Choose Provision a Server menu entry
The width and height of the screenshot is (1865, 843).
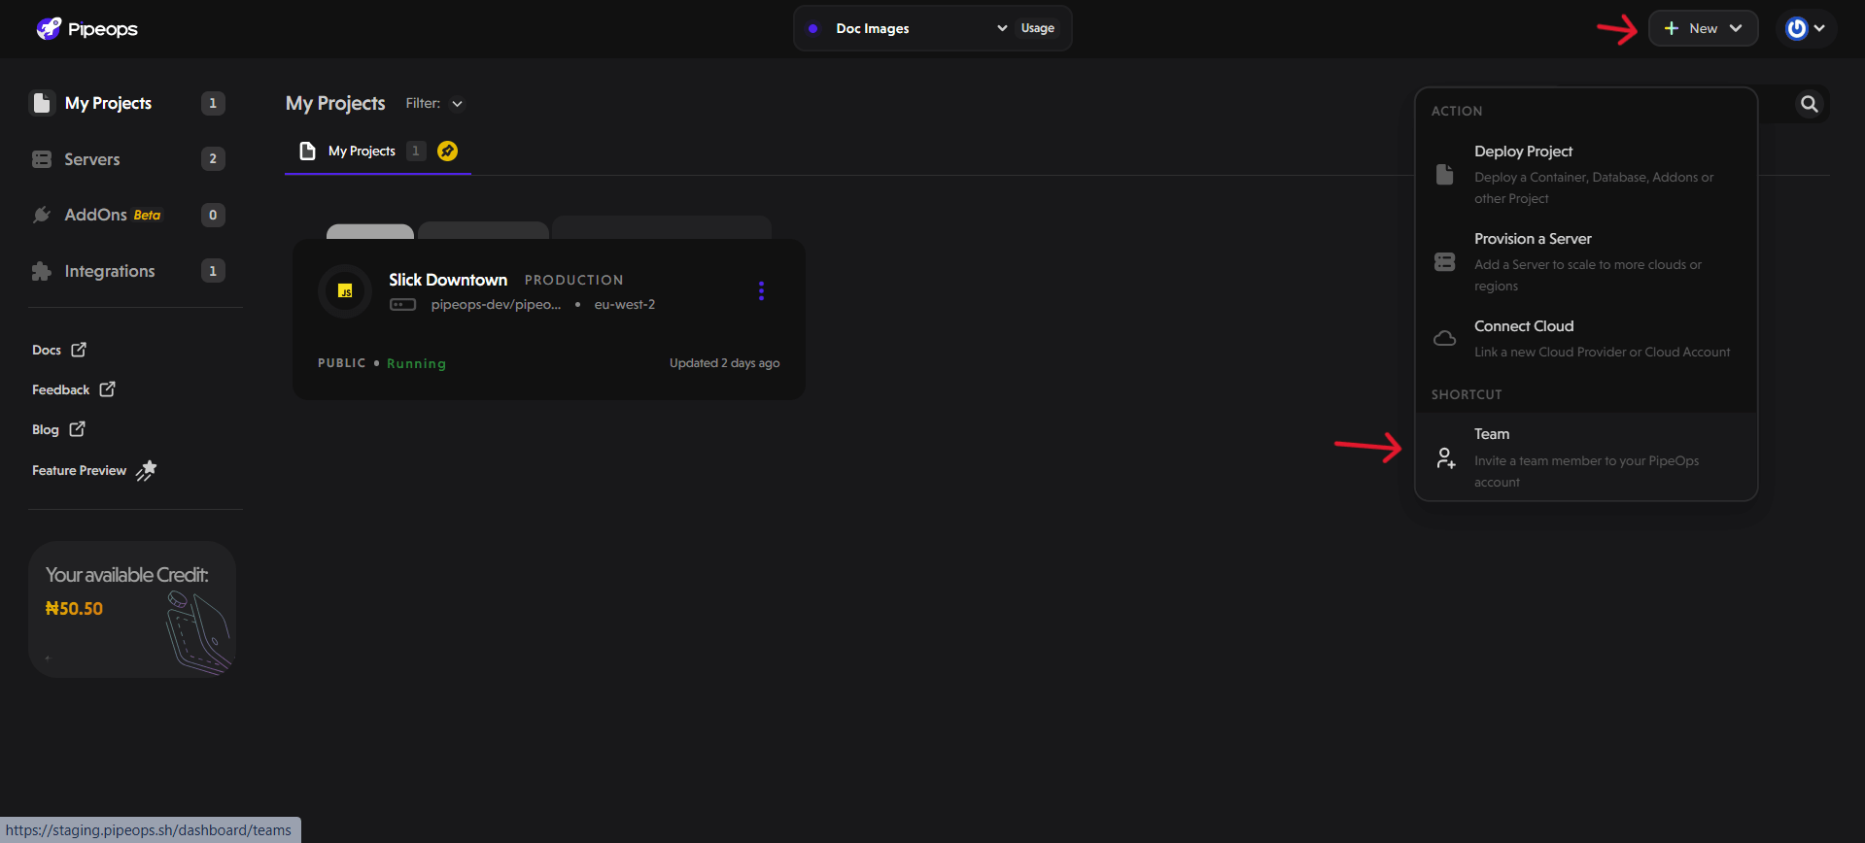[x=1586, y=261]
